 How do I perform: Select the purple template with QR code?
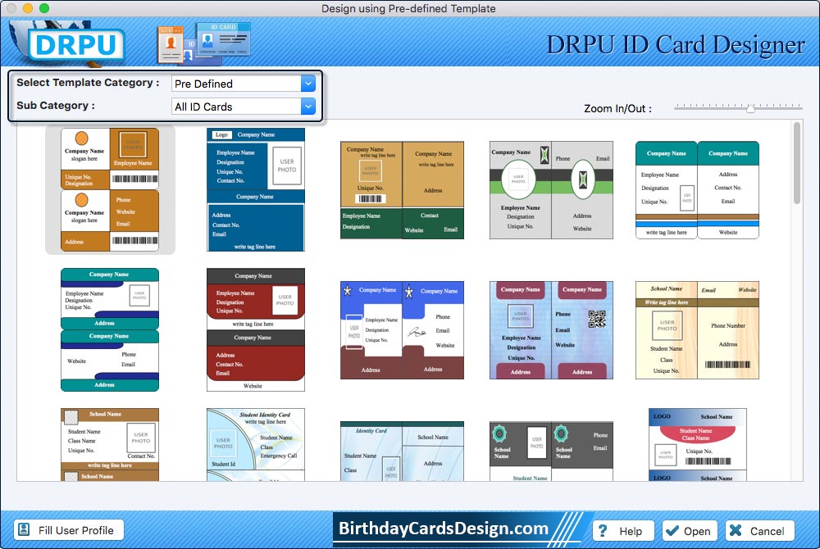(x=551, y=330)
